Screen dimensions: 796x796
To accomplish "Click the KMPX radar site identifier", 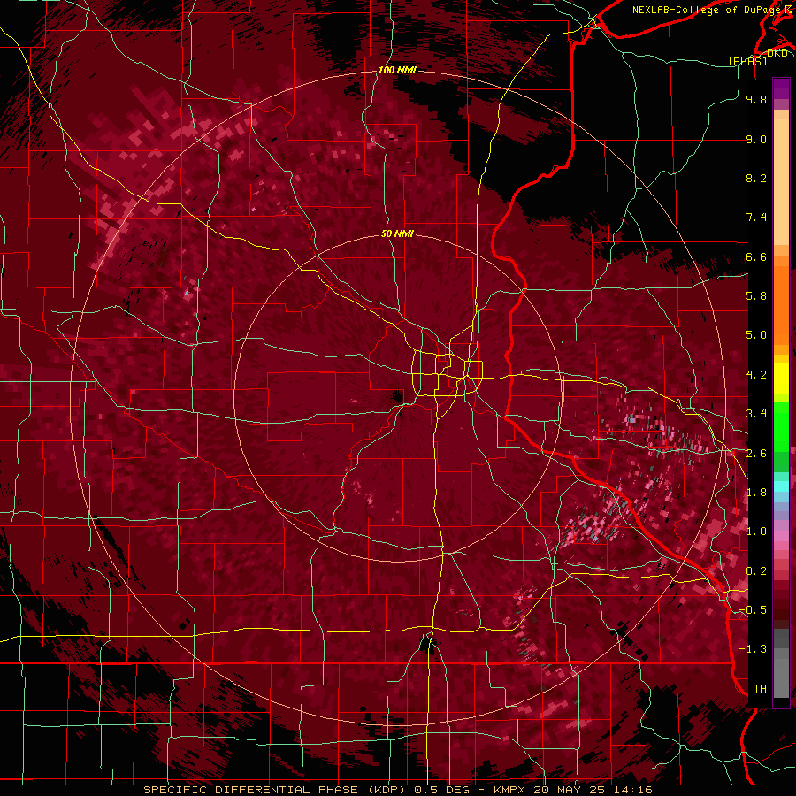I will click(x=509, y=790).
